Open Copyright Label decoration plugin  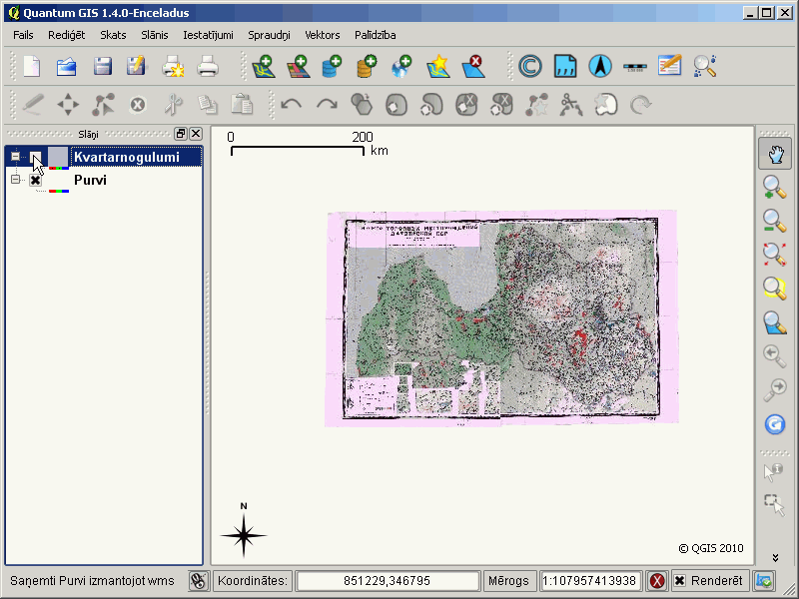530,66
